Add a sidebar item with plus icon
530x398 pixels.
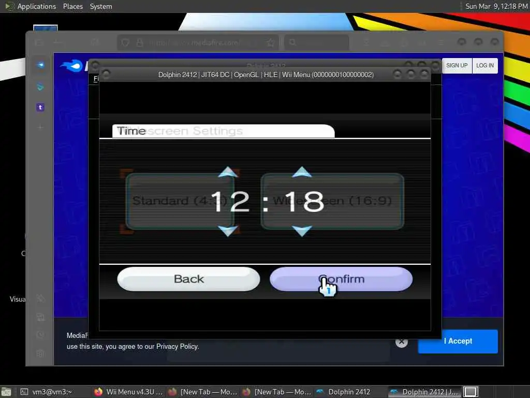(40, 127)
